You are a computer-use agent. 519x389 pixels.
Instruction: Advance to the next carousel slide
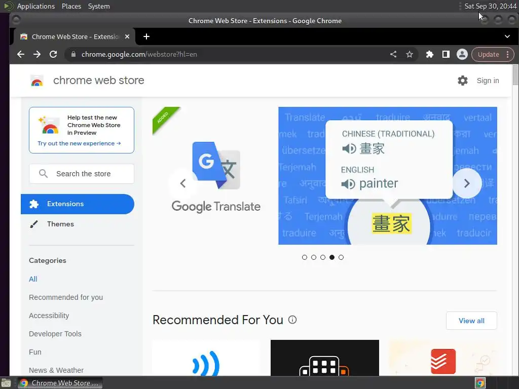click(x=467, y=183)
